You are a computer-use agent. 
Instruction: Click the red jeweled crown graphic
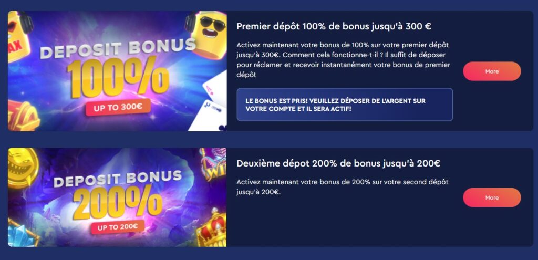211,226
